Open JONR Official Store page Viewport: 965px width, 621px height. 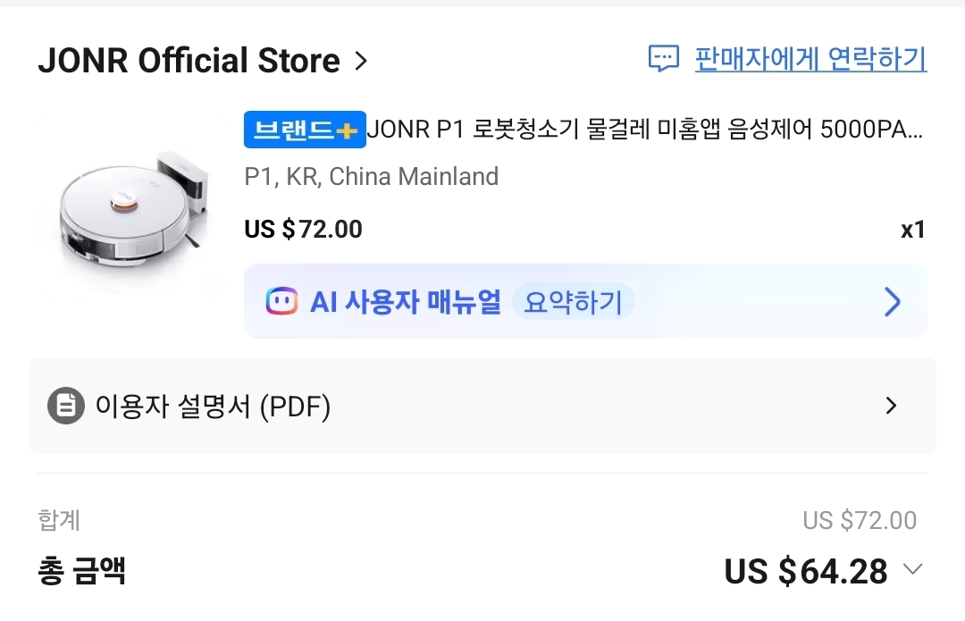pyautogui.click(x=189, y=61)
